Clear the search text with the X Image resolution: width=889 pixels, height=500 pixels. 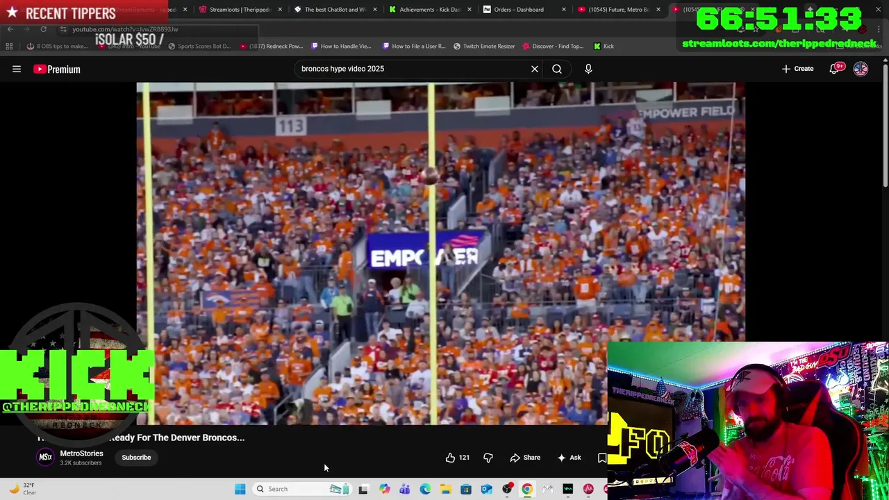pos(535,69)
